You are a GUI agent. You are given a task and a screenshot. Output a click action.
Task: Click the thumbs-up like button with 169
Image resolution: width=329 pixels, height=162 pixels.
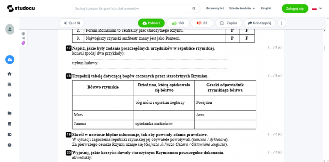coord(178,23)
